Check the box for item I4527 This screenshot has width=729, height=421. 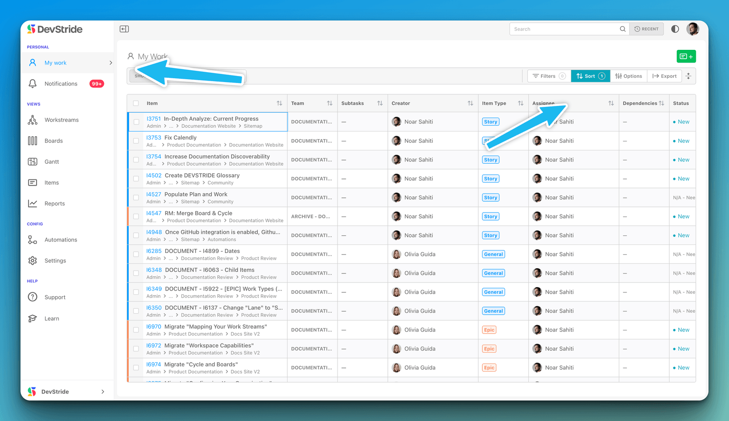136,197
